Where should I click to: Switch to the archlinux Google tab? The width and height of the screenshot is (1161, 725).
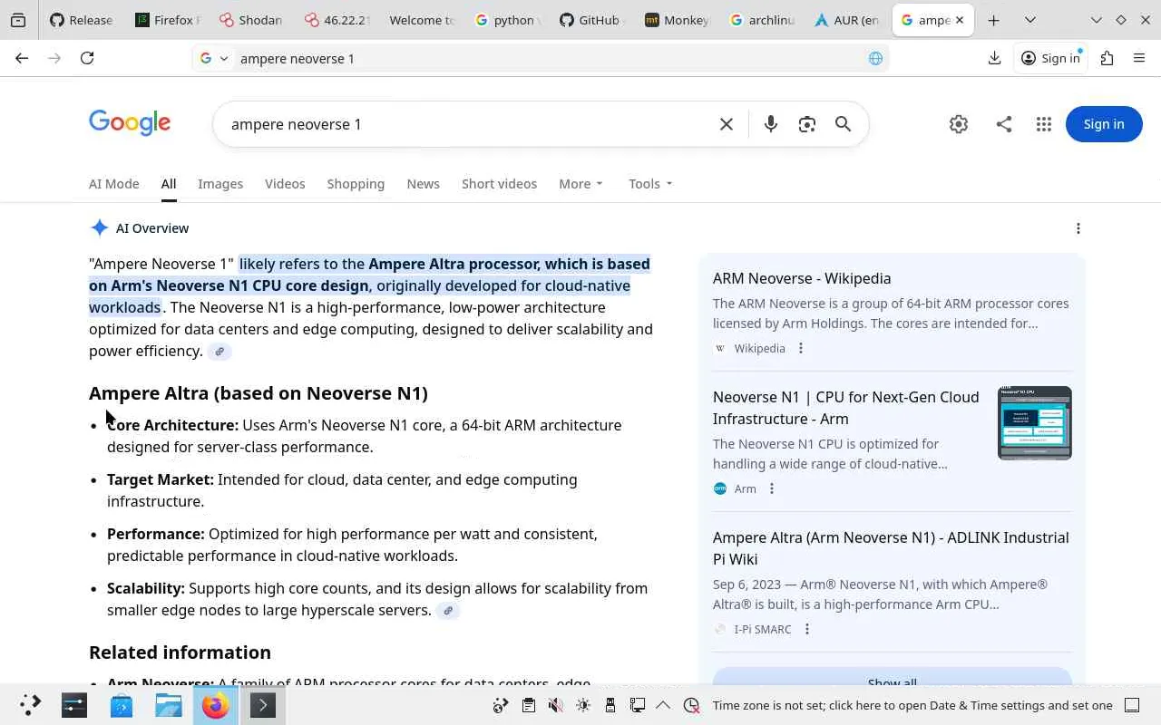(762, 20)
